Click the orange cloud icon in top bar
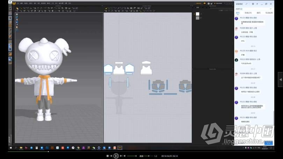Screen dimensions: 283x159 [204, 3]
